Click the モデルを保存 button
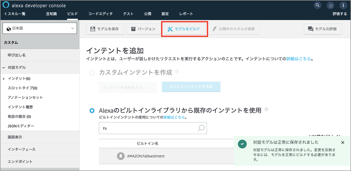351x171 pixels. 105,29
